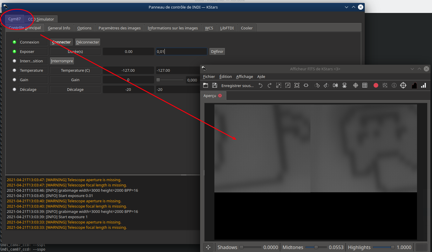This screenshot has width=432, height=252.
Task: Flip the FITS image vertically
Action: click(x=344, y=85)
